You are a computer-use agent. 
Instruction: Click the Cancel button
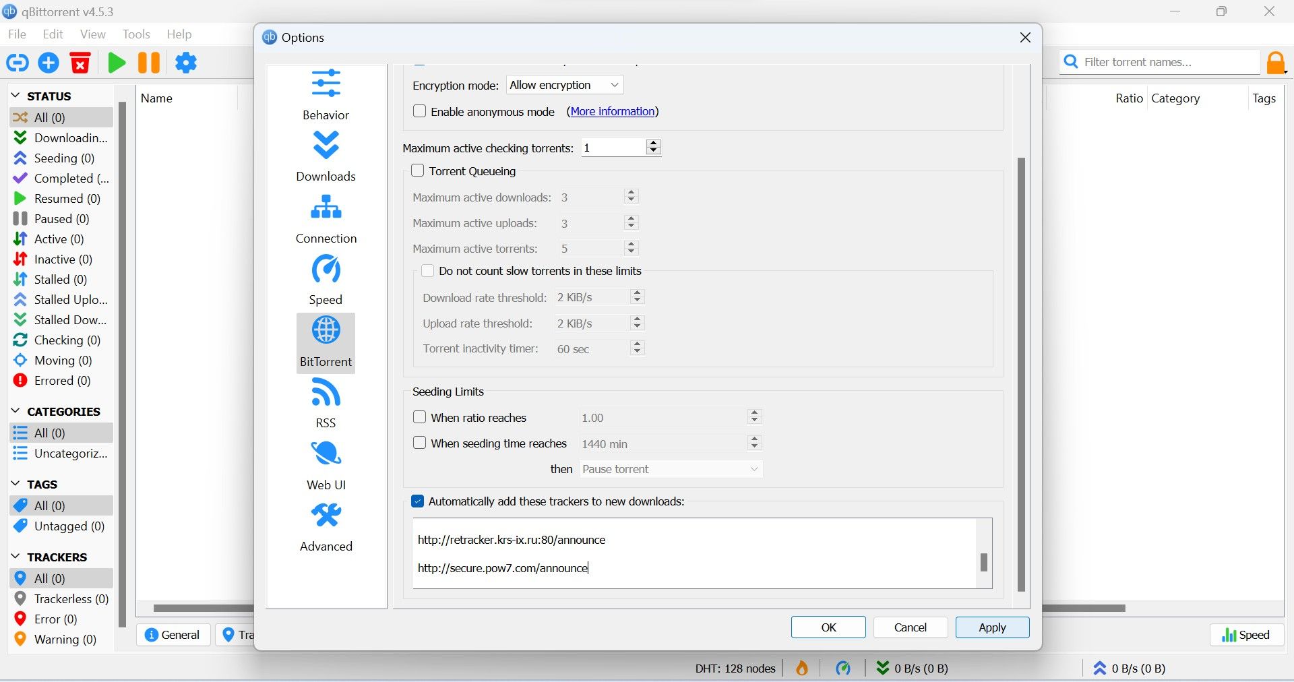911,627
